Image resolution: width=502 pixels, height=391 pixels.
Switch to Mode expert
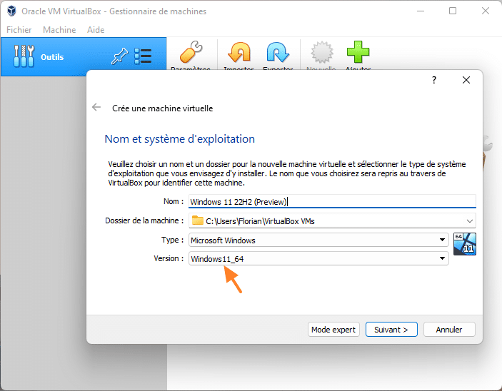(333, 330)
